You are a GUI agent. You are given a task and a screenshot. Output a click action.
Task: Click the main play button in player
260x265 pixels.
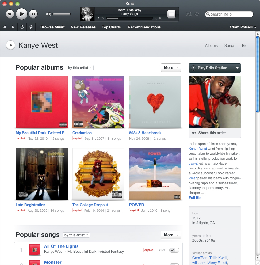click(x=21, y=14)
